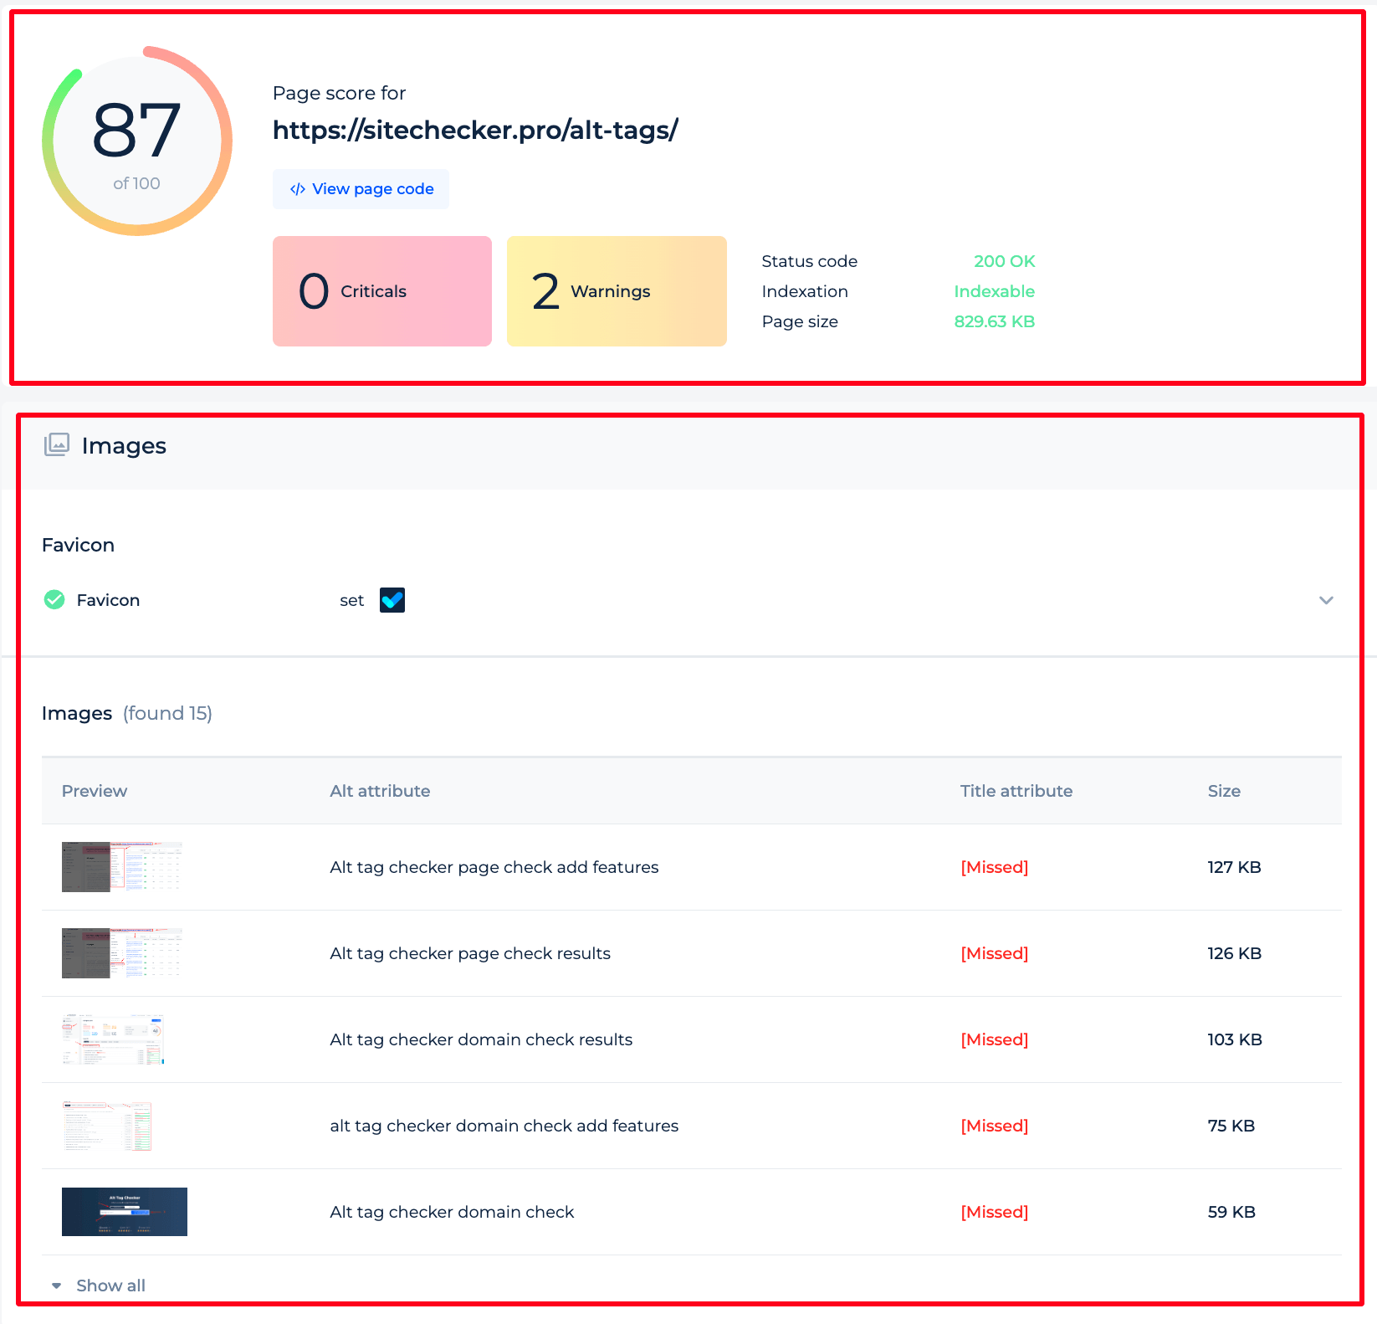The image size is (1377, 1324).
Task: Click 'alt tag checker domain check add features' text
Action: coord(504,1126)
